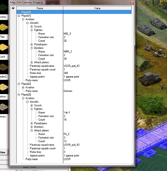Collapse Aircrafts under Player[1]
Screen dimensions: 167x171
[27, 23]
